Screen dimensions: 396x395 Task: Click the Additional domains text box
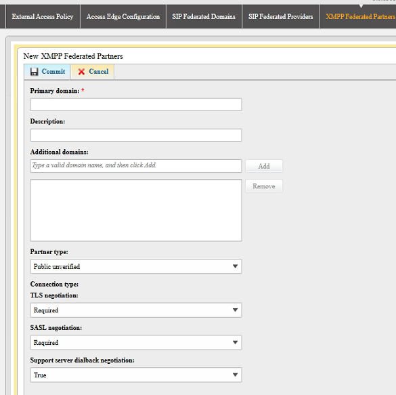pyautogui.click(x=136, y=166)
